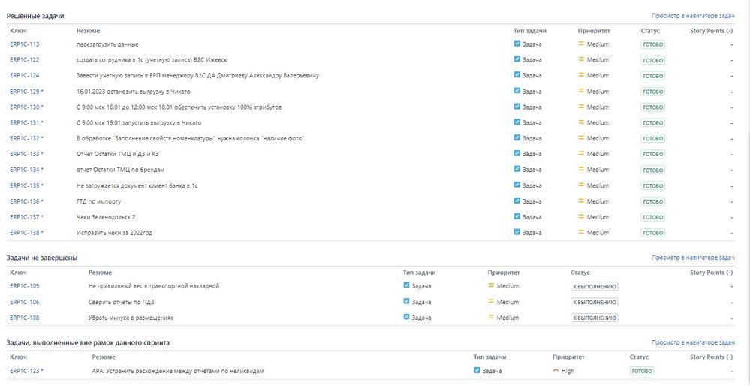Click task type icon for ERP1C-134
This screenshot has width=750, height=386.
coord(517,169)
